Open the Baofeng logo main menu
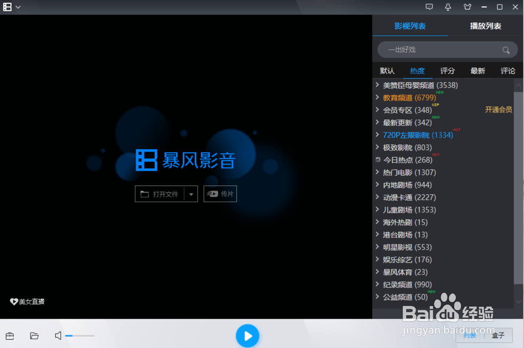This screenshot has height=348, width=524. tap(7, 7)
